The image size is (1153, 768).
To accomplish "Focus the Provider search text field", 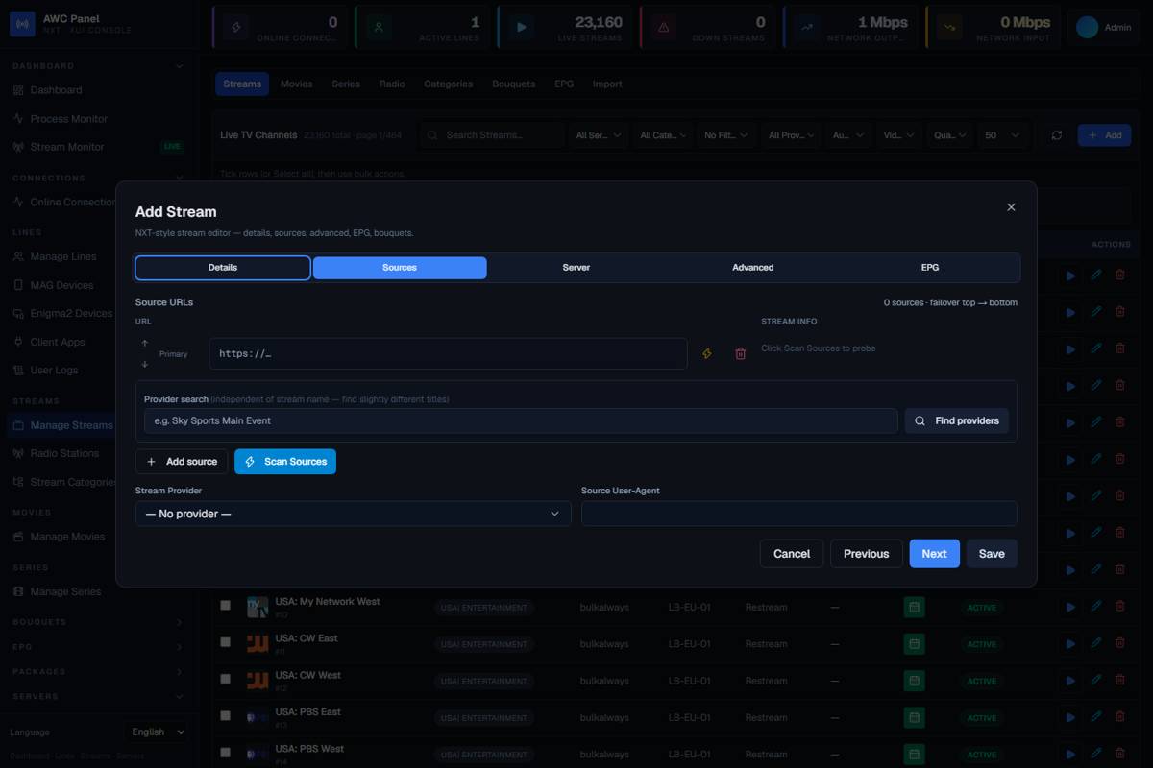I will [x=522, y=420].
